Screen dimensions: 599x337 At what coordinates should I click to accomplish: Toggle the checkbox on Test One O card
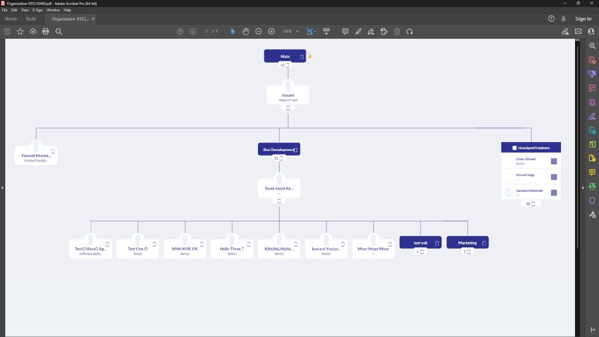click(154, 244)
